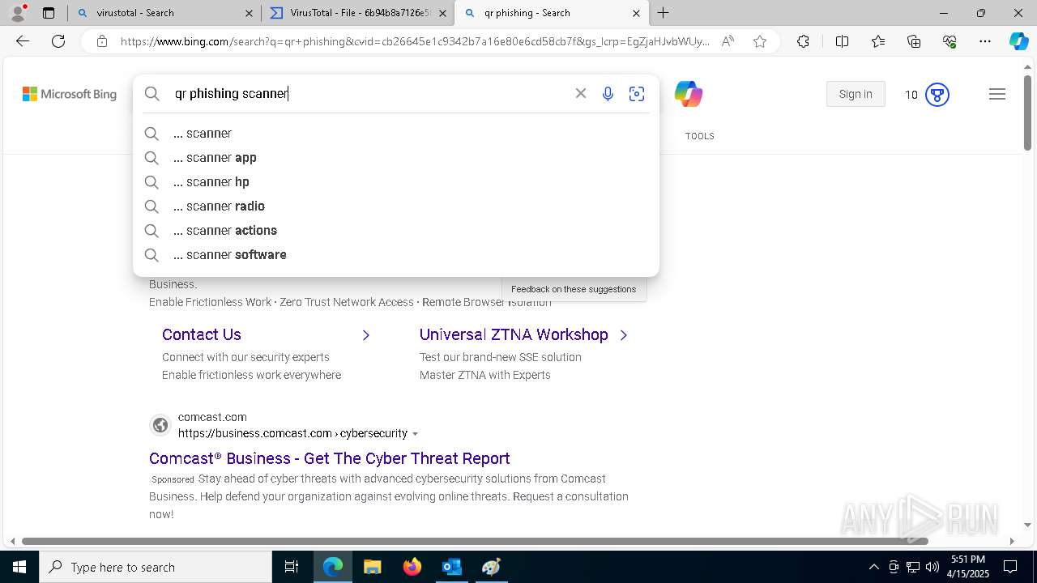Click Feedback on these suggestions
Viewport: 1037px width, 583px height.
click(x=574, y=289)
